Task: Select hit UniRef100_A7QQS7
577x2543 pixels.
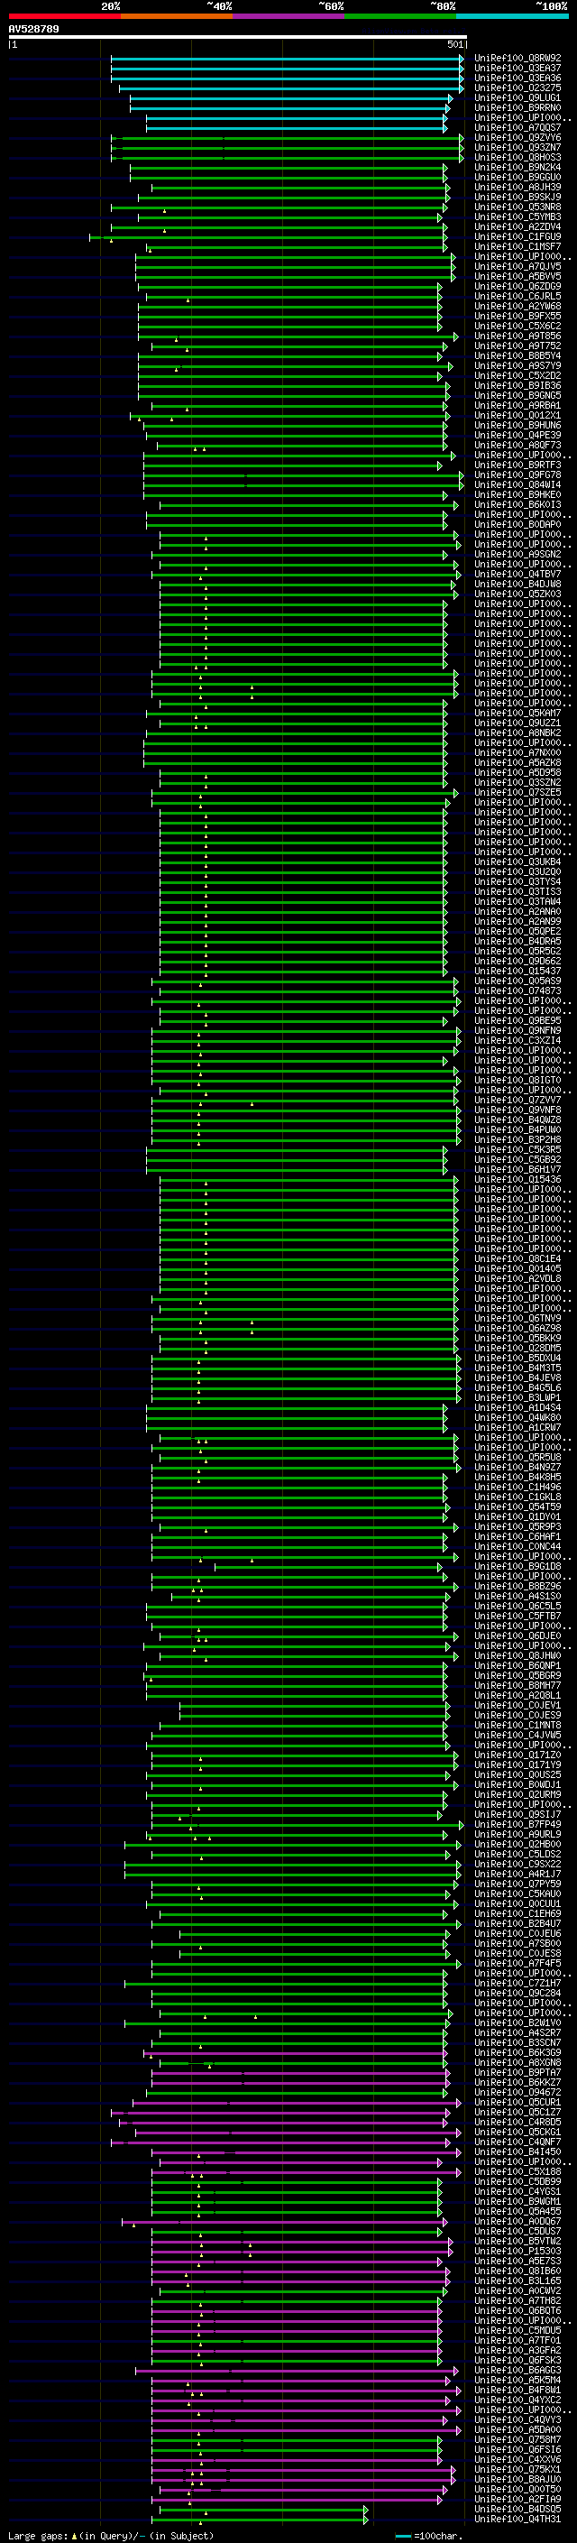Action: pos(517,127)
